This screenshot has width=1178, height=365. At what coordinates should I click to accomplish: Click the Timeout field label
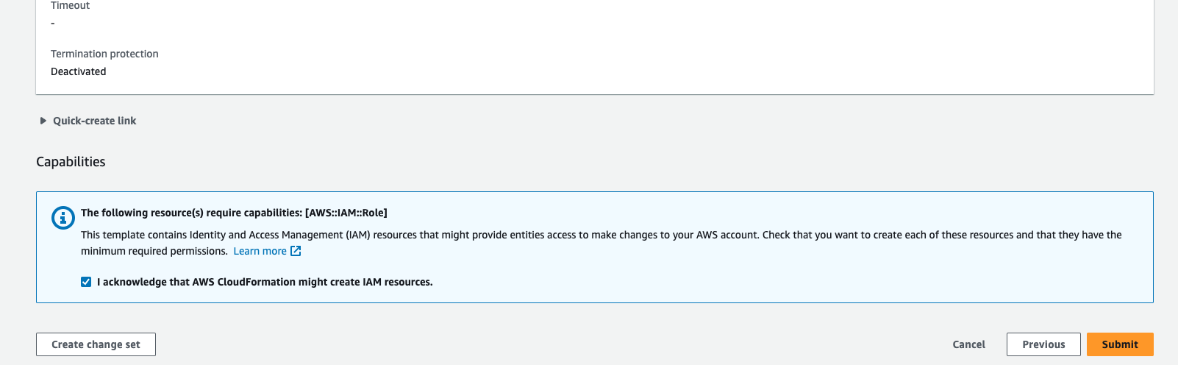pyautogui.click(x=70, y=6)
